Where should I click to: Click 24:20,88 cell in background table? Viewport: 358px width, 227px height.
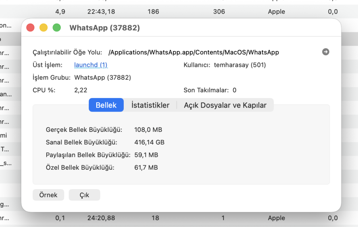(101, 218)
